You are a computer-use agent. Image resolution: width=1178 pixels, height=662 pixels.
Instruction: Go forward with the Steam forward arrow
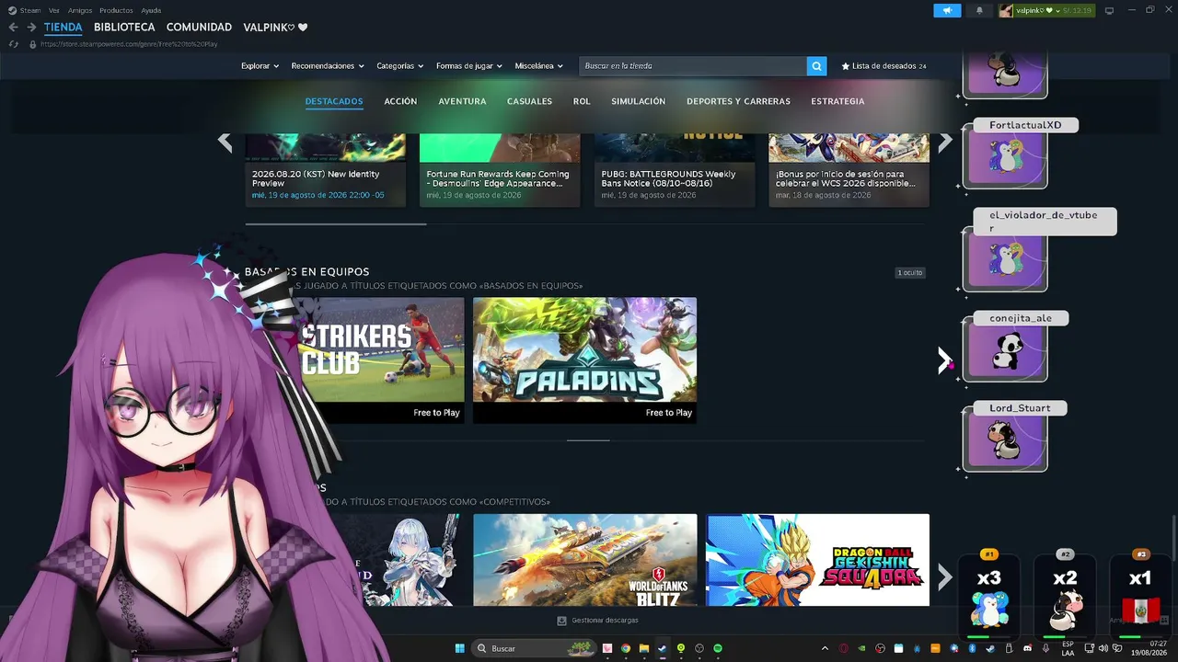(31, 28)
